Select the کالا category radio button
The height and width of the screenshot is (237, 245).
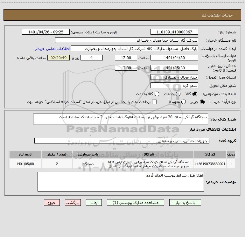195,94
